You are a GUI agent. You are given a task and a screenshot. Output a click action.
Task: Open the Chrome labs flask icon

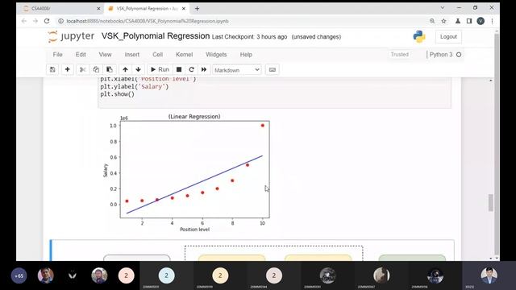tap(457, 21)
